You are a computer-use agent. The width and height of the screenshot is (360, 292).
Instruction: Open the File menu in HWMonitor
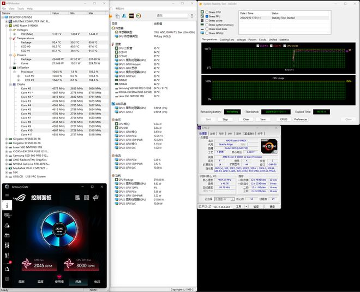(x=4, y=9)
